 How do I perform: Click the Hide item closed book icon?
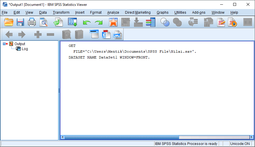pyautogui.click(x=79, y=34)
